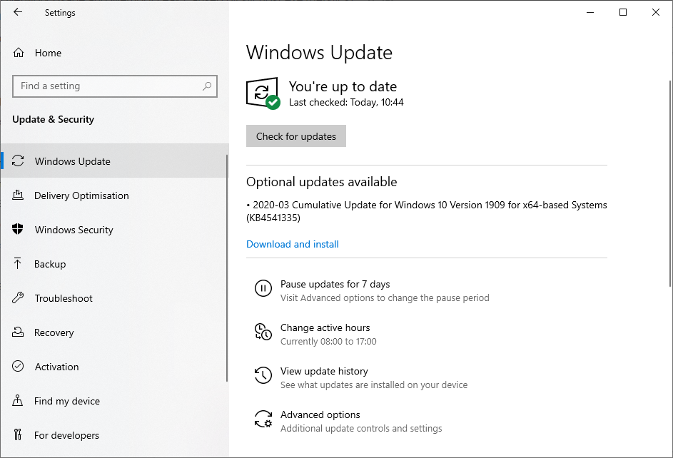Click the search magnifier icon

tap(207, 86)
